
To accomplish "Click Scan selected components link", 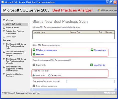I will coord(47,86).
